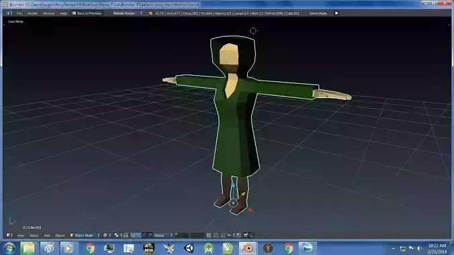Screen dimensions: 454x255
Task: Click the green Y-axis manipulator arrow
Action: [243, 194]
